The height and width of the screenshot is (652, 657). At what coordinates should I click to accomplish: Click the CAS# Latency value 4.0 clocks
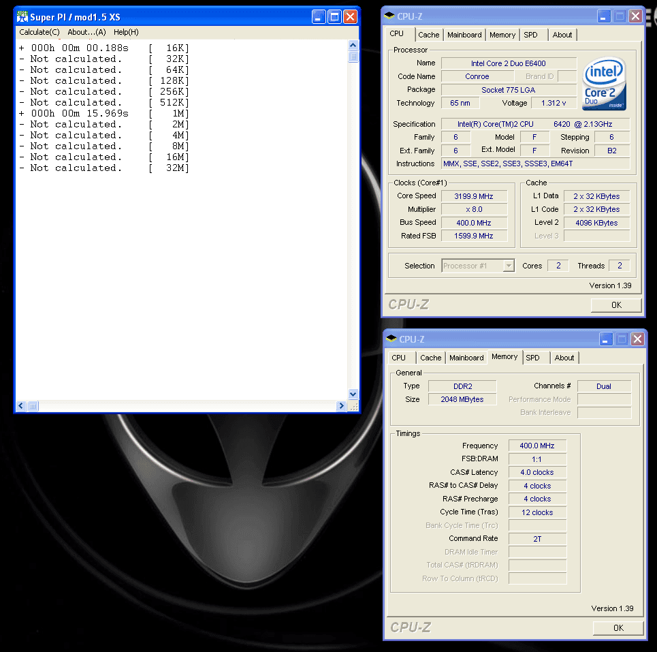point(537,472)
